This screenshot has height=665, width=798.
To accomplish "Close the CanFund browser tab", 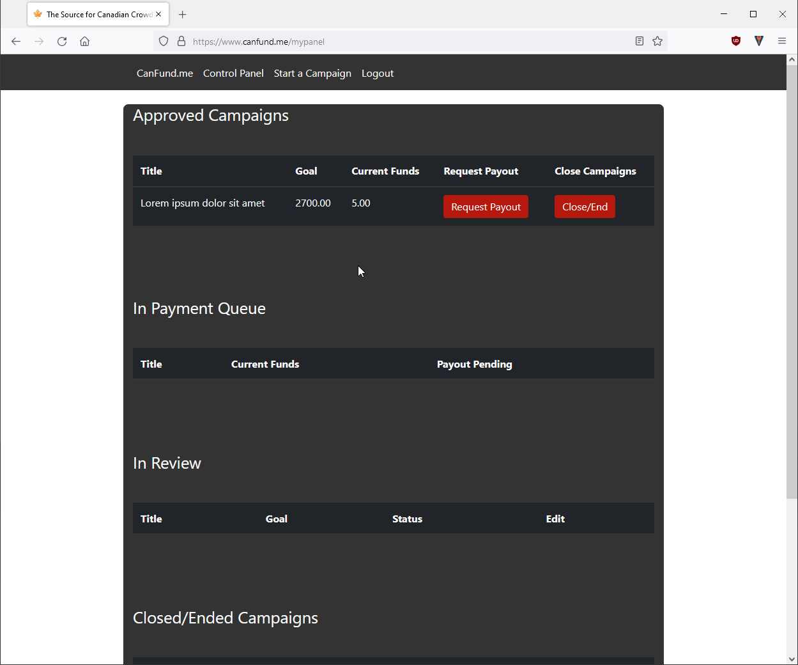I will [158, 14].
